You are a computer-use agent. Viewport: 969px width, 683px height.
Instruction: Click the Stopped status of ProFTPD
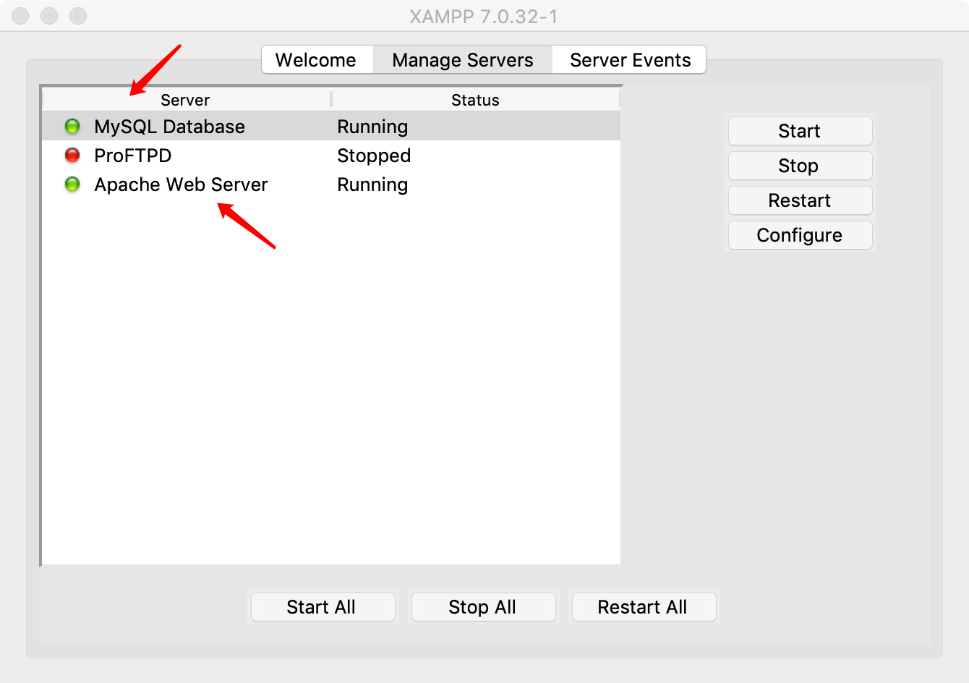374,156
